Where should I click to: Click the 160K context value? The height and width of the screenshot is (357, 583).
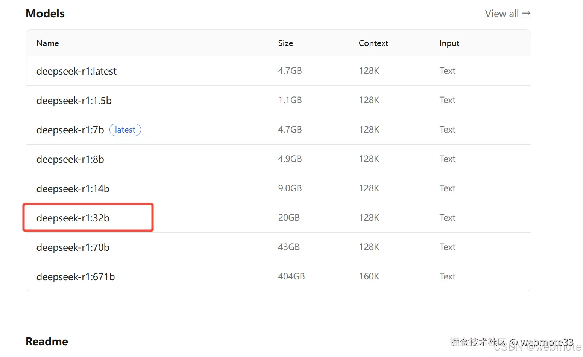pos(369,276)
